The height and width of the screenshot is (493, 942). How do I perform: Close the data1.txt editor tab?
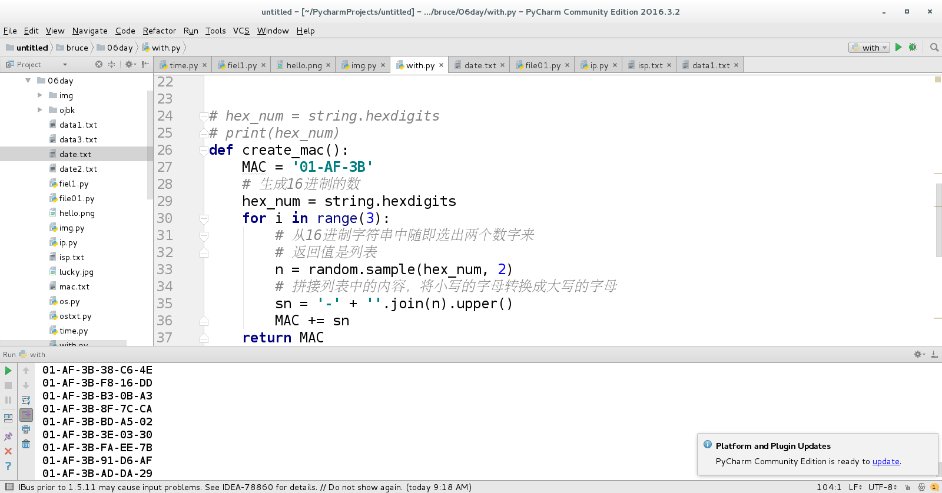(736, 65)
